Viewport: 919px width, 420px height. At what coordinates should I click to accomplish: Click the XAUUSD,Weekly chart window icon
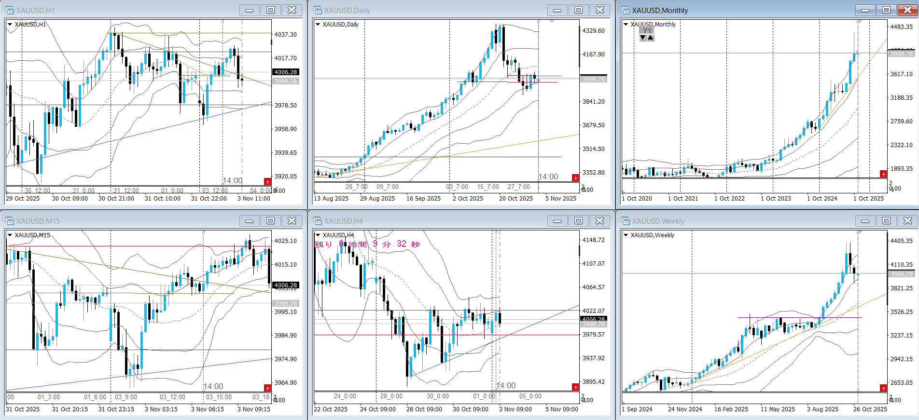click(626, 221)
